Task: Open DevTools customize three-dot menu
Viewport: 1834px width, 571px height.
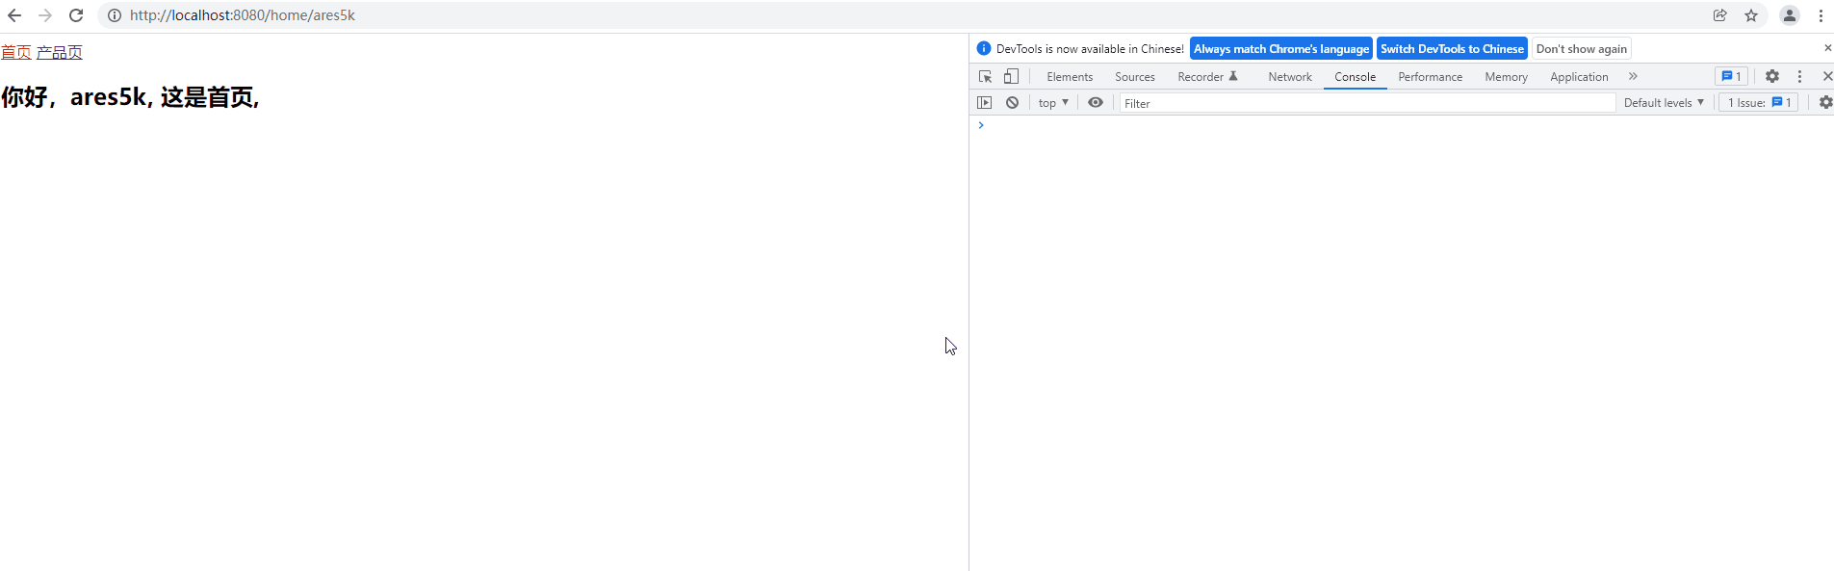Action: coord(1799,76)
